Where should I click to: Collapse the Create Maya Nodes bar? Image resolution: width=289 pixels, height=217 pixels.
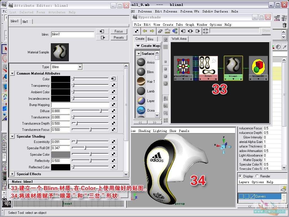point(138,45)
